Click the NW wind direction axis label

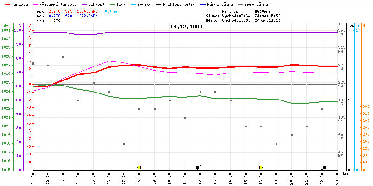(341, 51)
